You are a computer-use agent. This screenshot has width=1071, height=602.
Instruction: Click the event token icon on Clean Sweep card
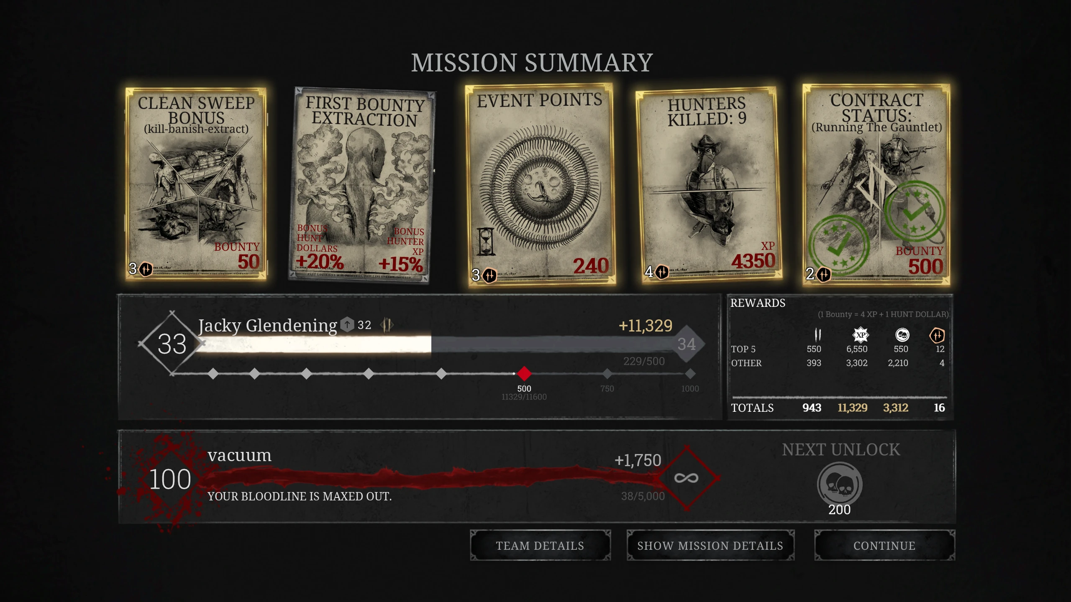point(146,269)
